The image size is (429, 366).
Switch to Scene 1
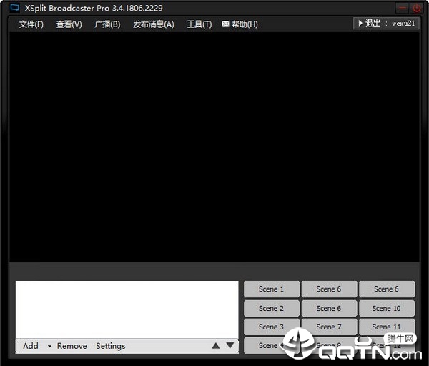[272, 289]
